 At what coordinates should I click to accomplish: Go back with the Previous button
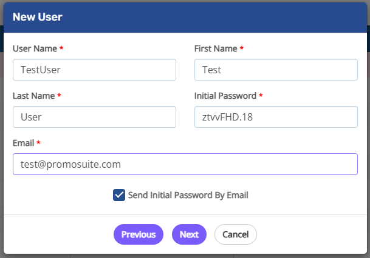(x=139, y=234)
